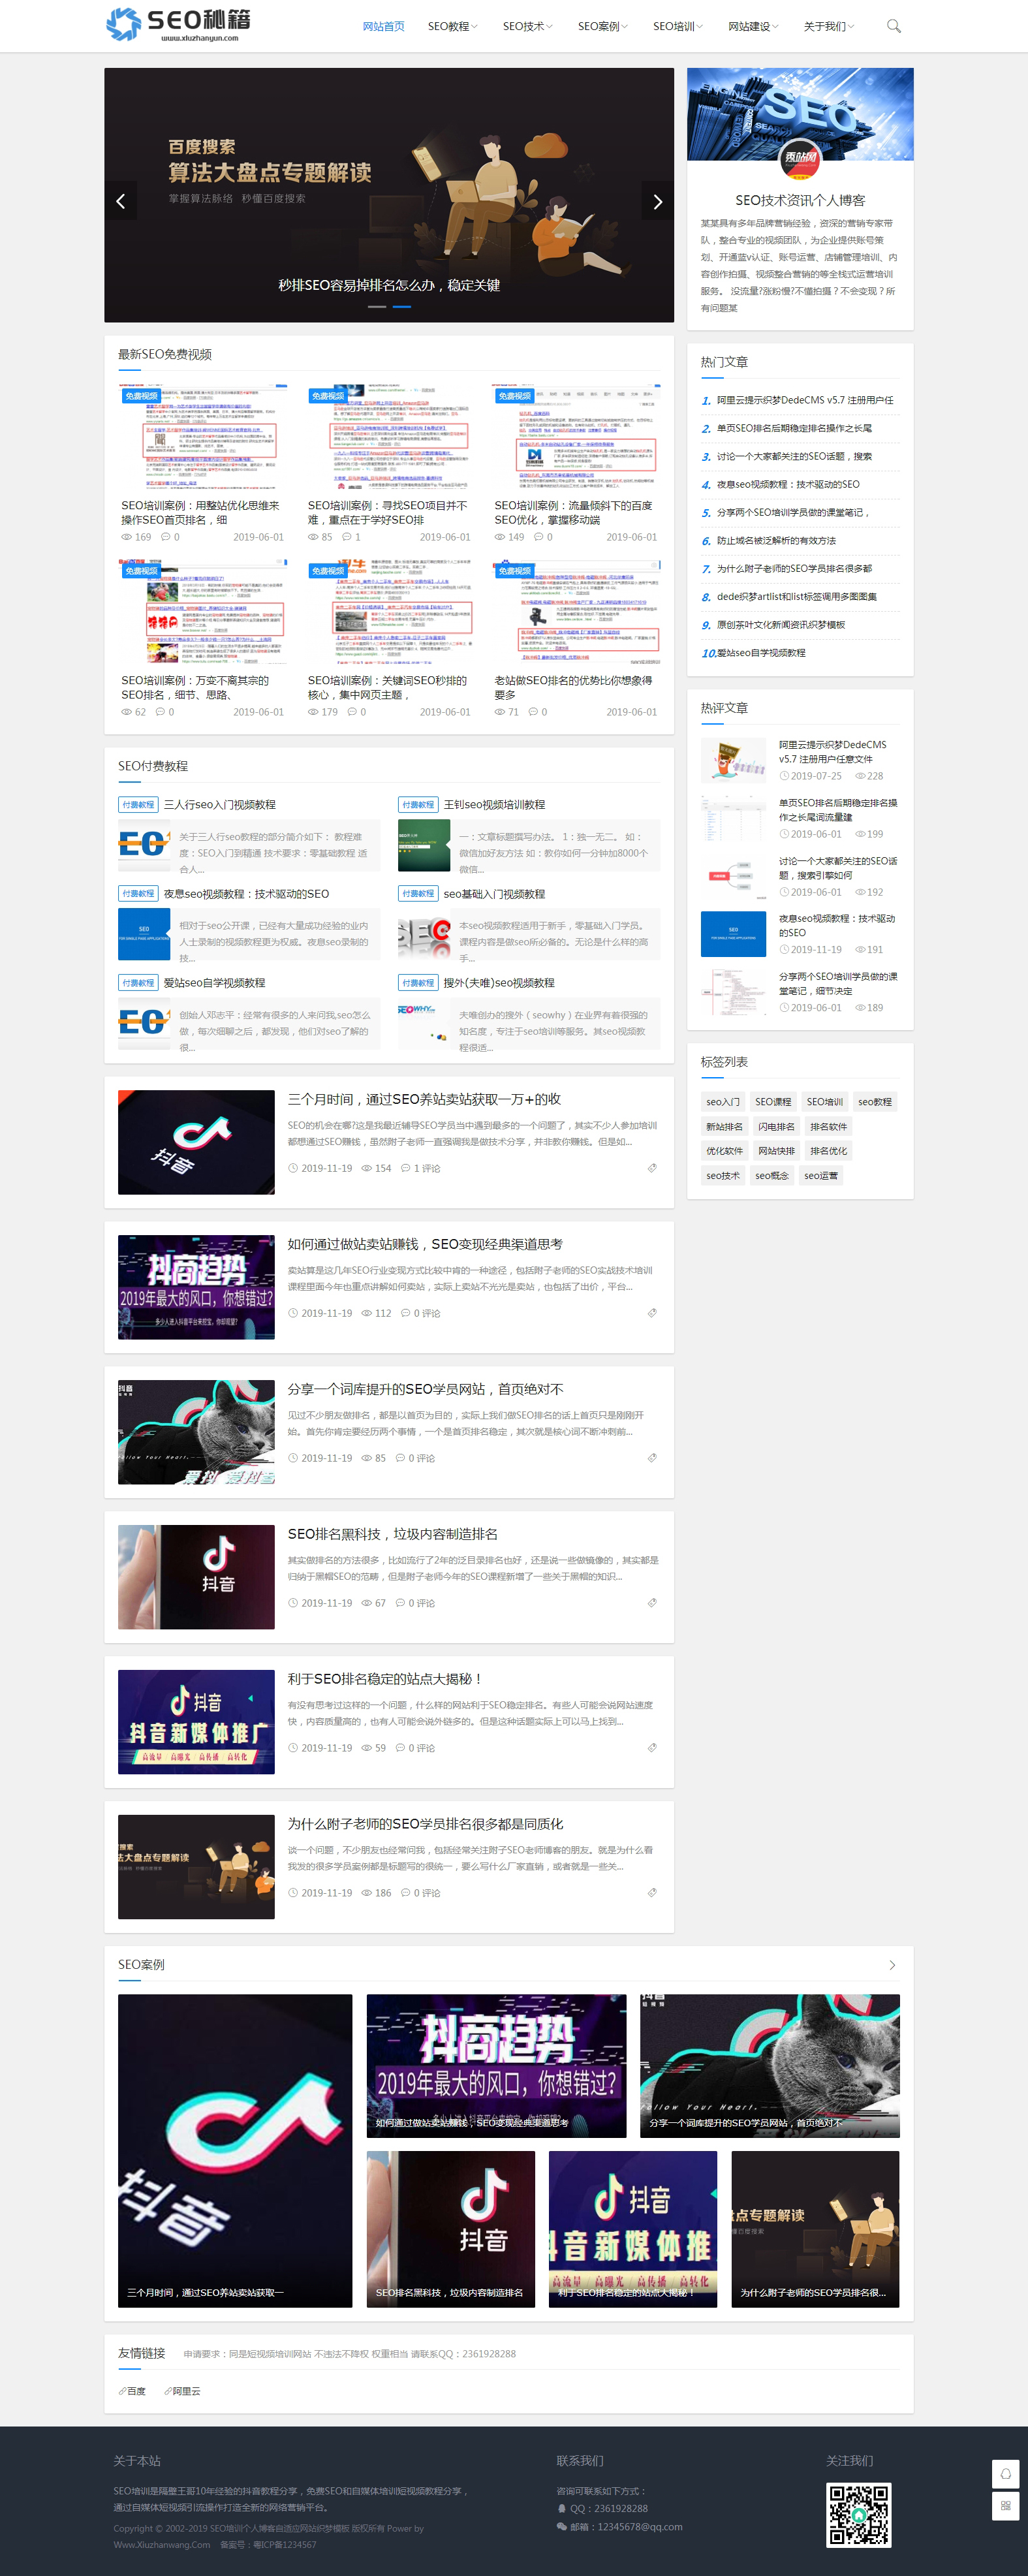This screenshot has height=2576, width=1028.
Task: Click share icon on 利于SEO排名稳定 article
Action: pos(652,1747)
